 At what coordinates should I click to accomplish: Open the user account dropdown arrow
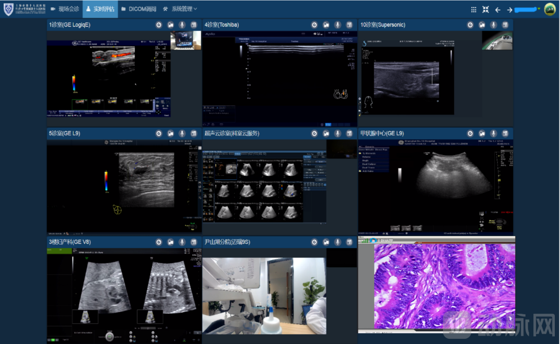click(539, 8)
